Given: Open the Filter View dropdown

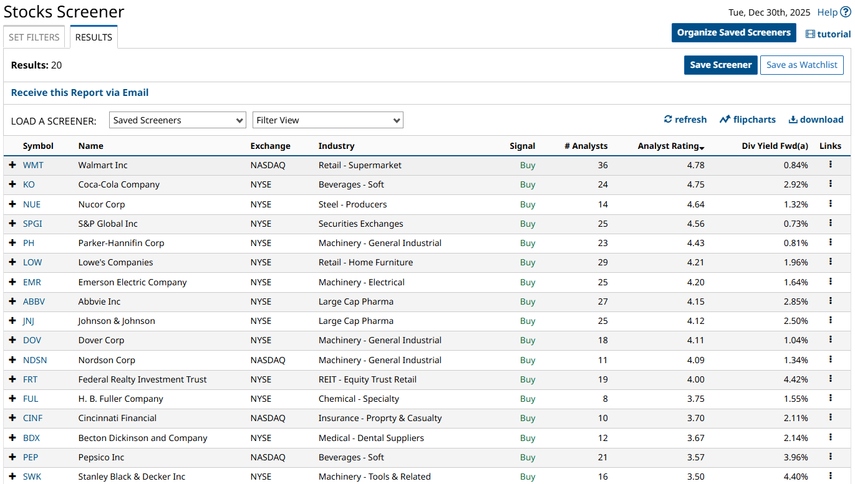Looking at the screenshot, I should click(x=327, y=120).
